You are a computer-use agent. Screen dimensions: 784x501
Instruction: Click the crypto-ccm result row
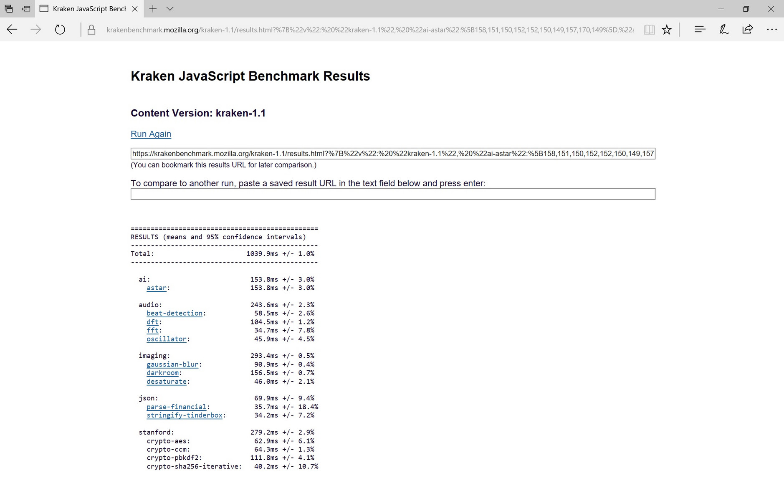tap(230, 450)
